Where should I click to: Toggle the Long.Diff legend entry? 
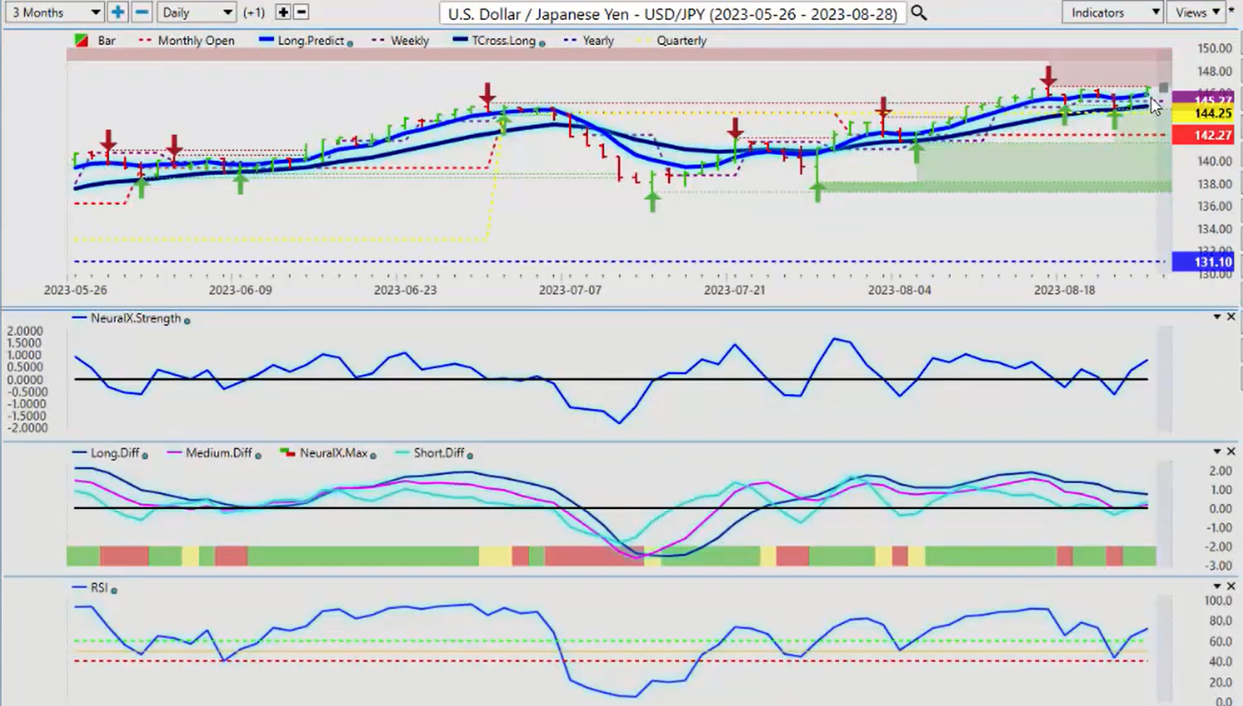(x=105, y=452)
